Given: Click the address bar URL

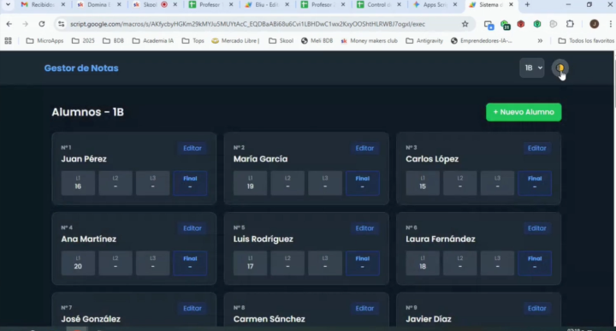Looking at the screenshot, I should tap(247, 24).
